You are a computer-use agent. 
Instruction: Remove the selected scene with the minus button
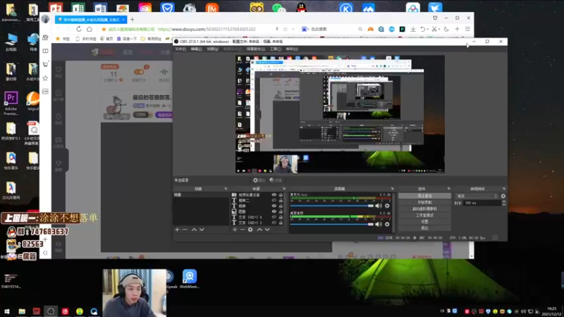(185, 230)
